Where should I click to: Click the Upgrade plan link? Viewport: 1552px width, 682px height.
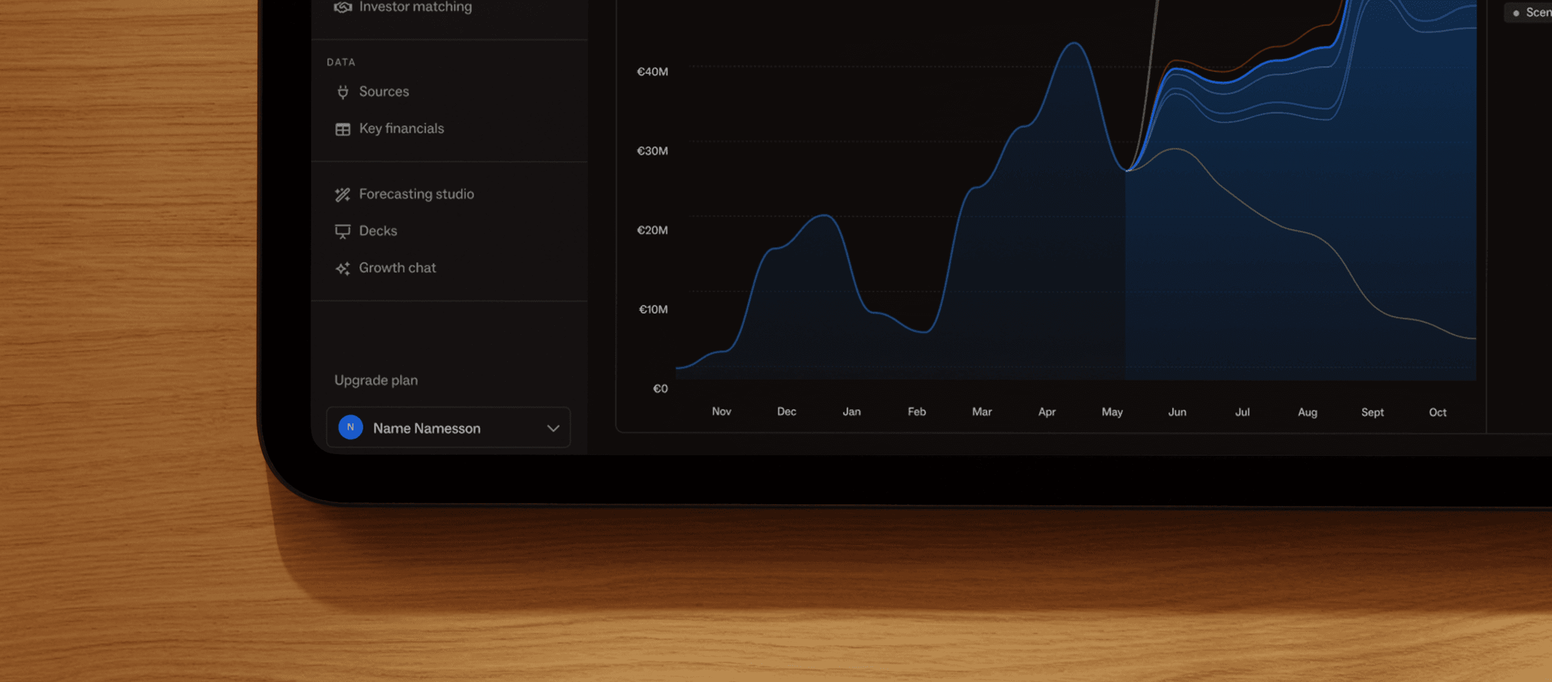376,380
